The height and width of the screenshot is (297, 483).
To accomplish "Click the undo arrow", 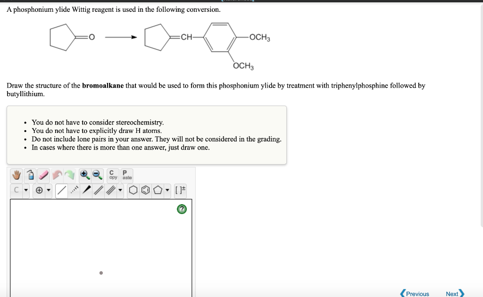I will [57, 175].
